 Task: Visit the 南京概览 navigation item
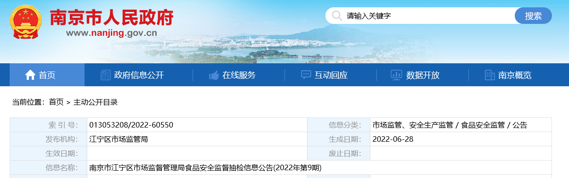pos(515,75)
